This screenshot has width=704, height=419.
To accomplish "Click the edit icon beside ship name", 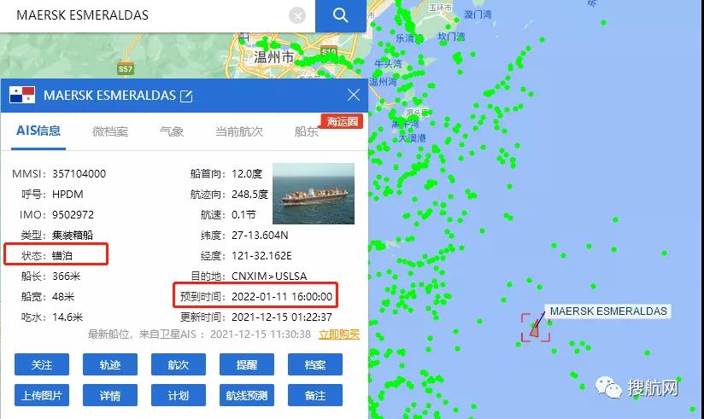I will point(186,96).
